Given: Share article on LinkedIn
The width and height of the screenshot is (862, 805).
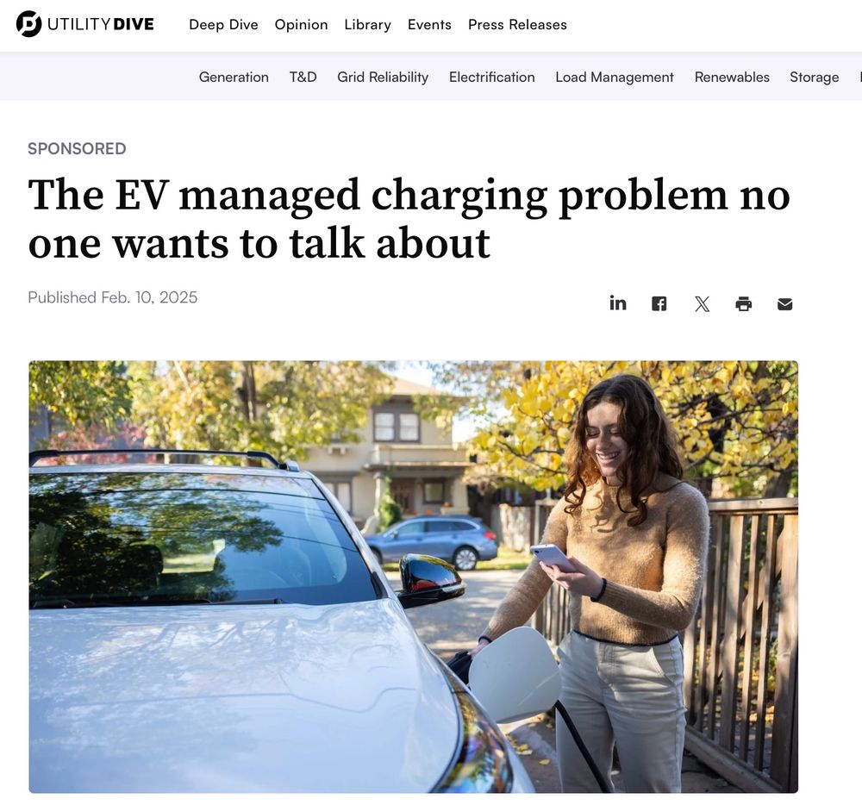Looking at the screenshot, I should click(618, 303).
